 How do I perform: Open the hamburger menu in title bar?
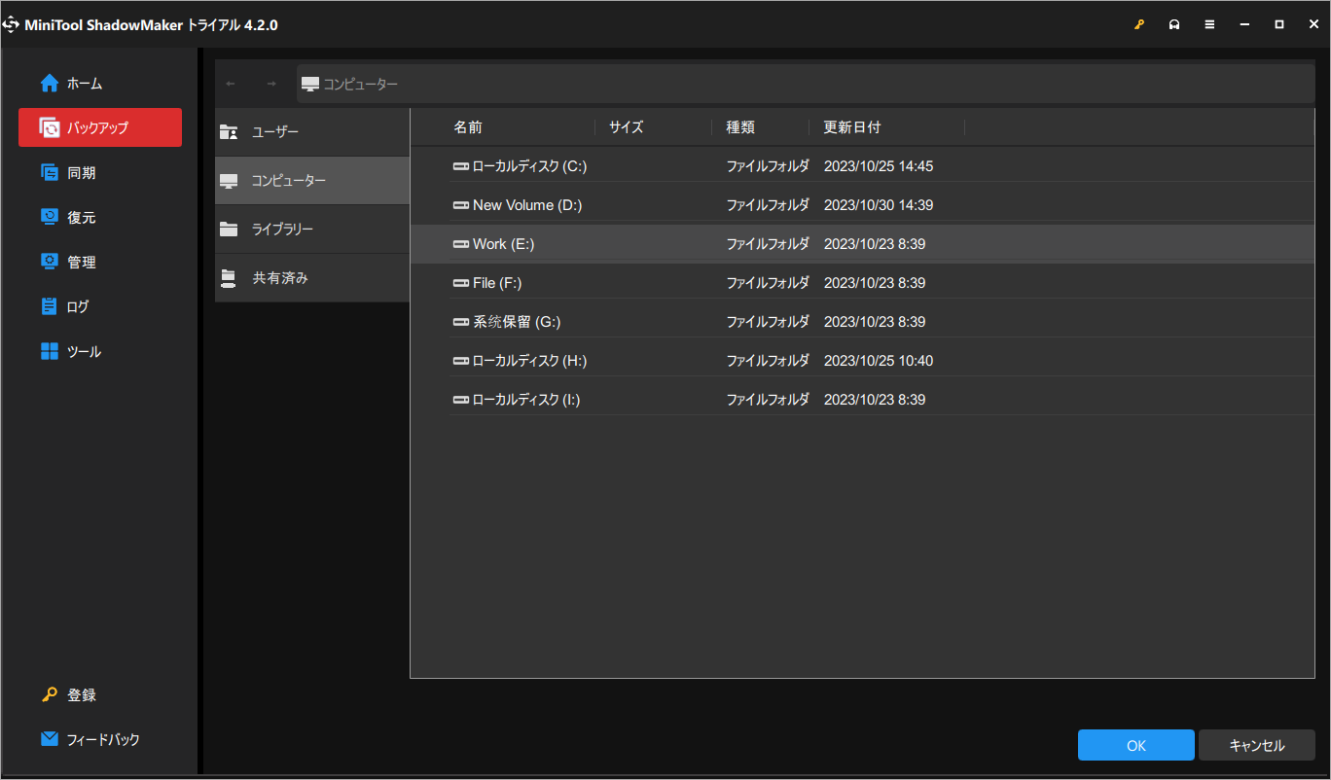1209,23
